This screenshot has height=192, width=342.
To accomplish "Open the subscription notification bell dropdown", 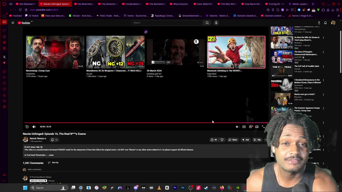I will click(54, 140).
